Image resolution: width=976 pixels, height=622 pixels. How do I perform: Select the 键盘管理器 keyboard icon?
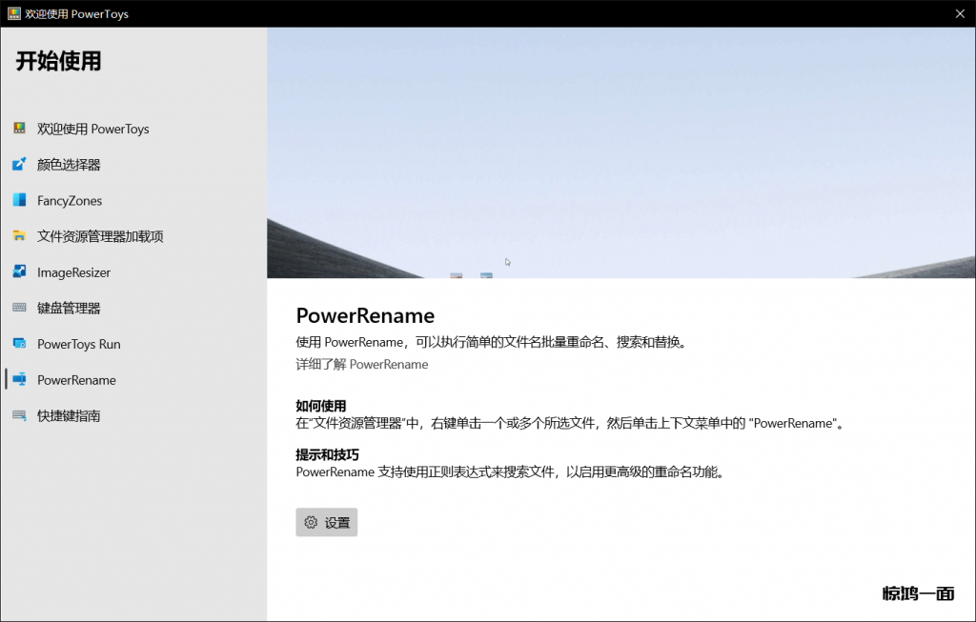(19, 308)
